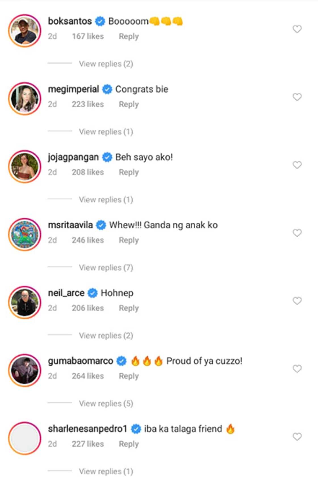Tap heart on megimperial's comment
318x482 pixels.
coord(297,97)
